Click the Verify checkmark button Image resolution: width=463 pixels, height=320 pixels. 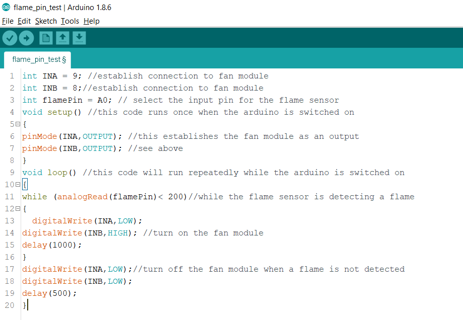coord(10,38)
